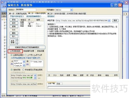Switch to 第二步:采集内容规则 tab
The width and height of the screenshot is (129, 98).
(37, 13)
